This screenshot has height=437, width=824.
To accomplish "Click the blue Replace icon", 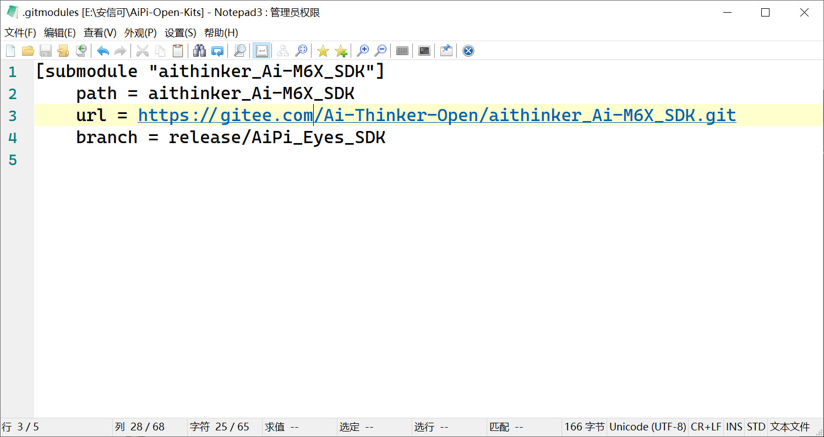I will click(217, 51).
